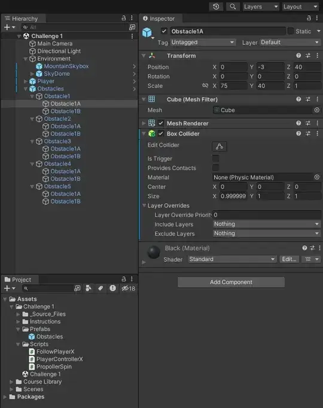The height and width of the screenshot is (408, 323).
Task: Click the Project search-by-log-type icon
Action: [x=112, y=288]
